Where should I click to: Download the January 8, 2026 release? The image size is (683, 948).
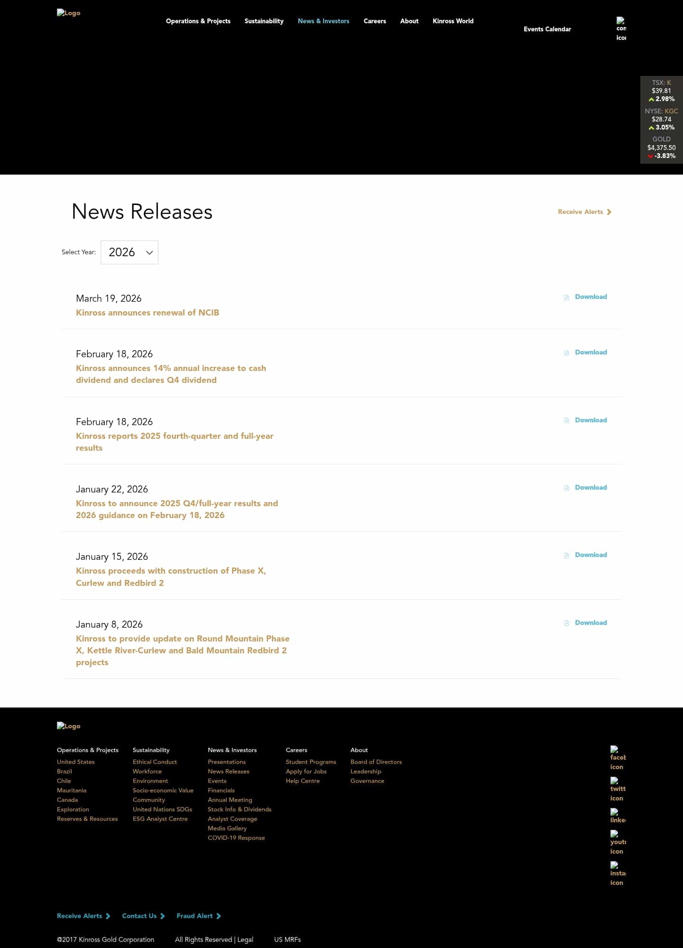(591, 623)
